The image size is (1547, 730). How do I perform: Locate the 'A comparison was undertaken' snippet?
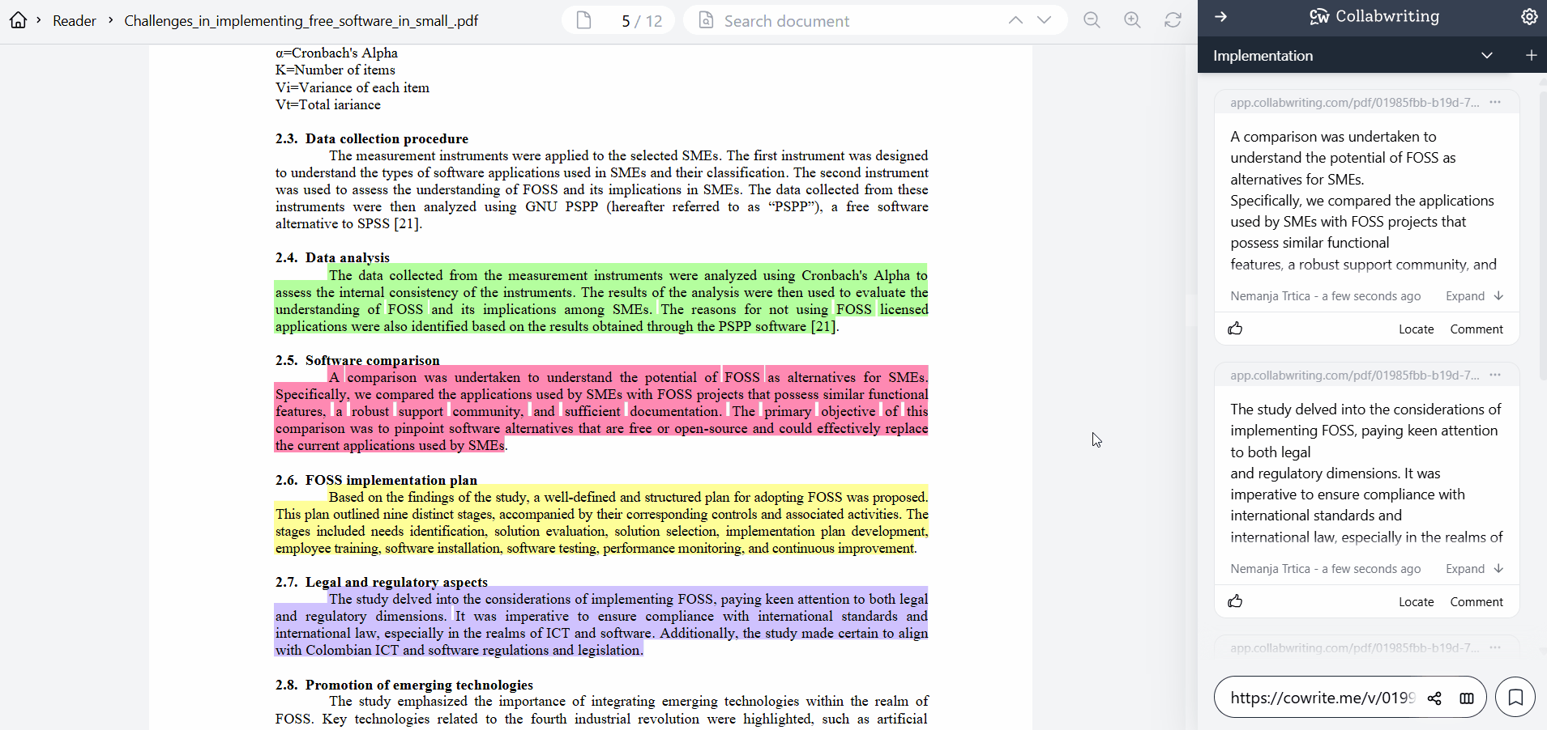click(1416, 329)
